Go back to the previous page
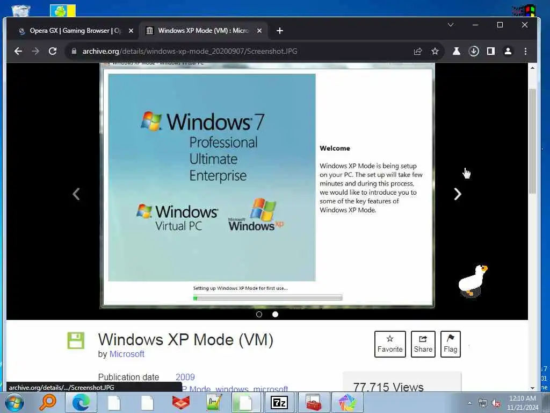The height and width of the screenshot is (413, 550). [18, 51]
